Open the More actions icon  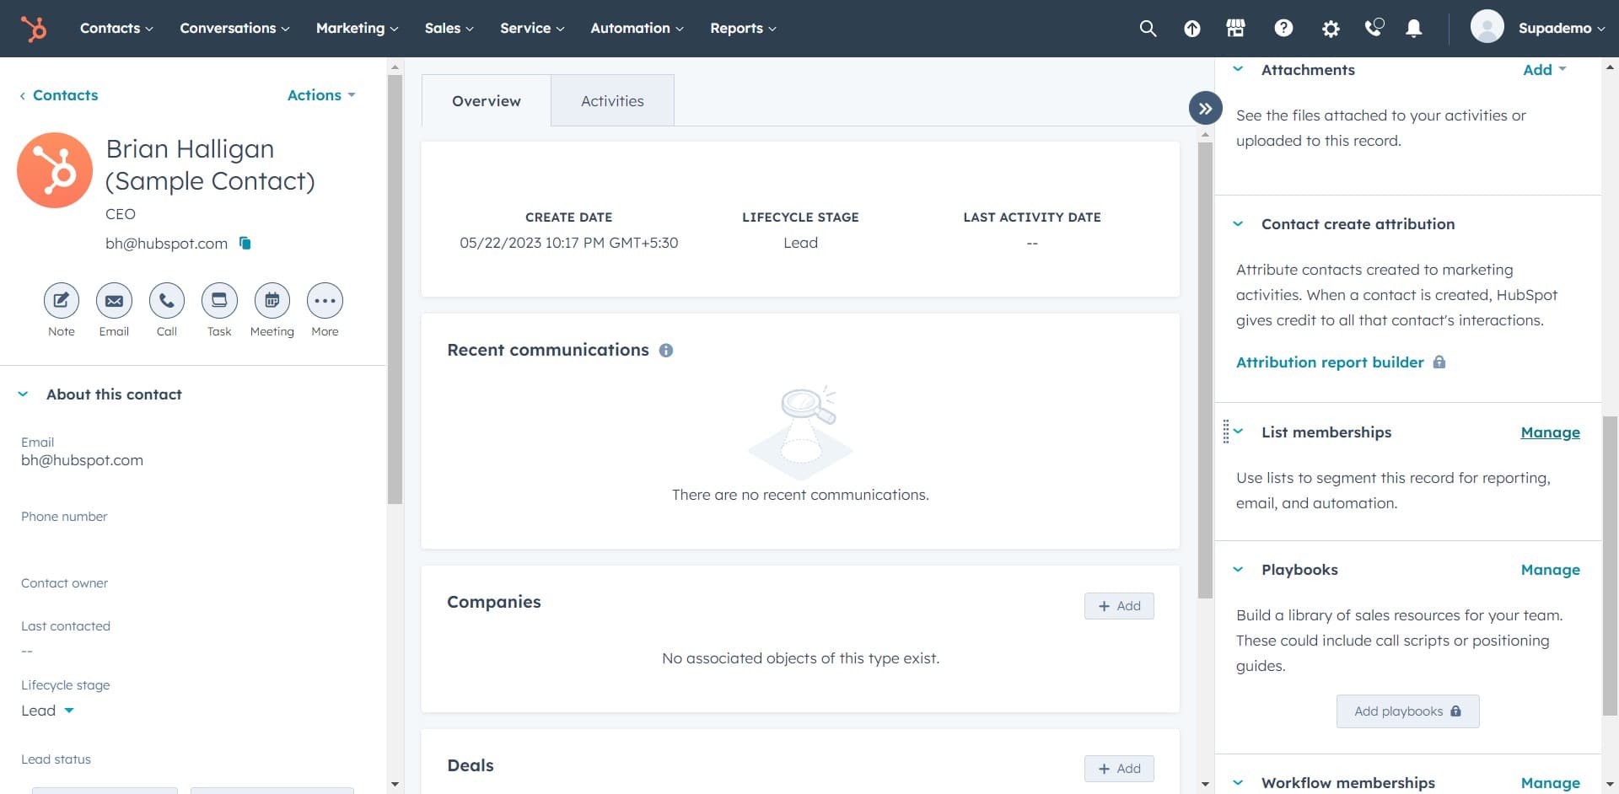[x=325, y=300]
